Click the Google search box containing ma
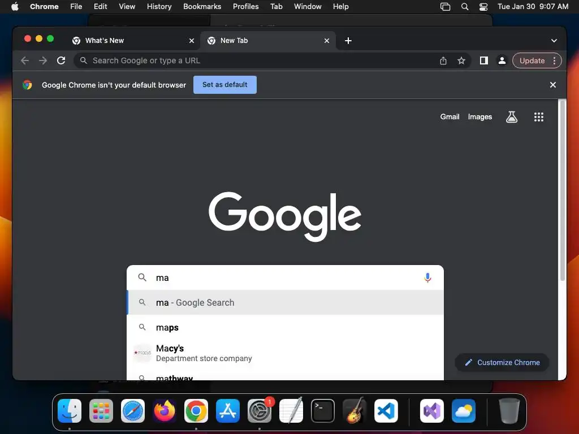Image resolution: width=579 pixels, height=434 pixels. (x=285, y=277)
